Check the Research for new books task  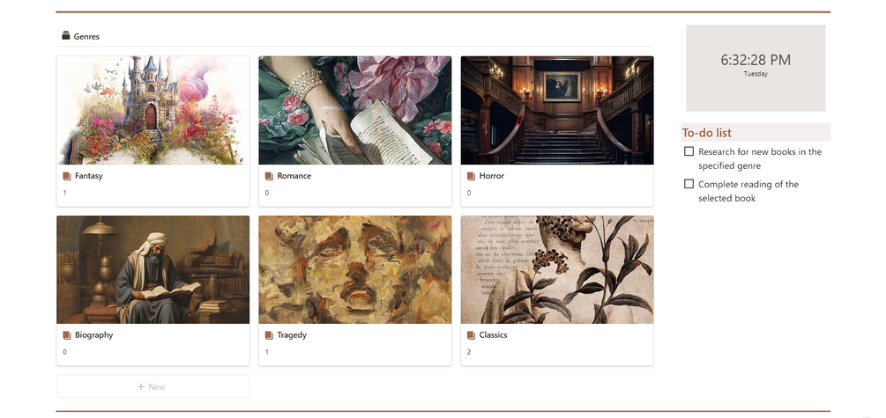tap(689, 151)
